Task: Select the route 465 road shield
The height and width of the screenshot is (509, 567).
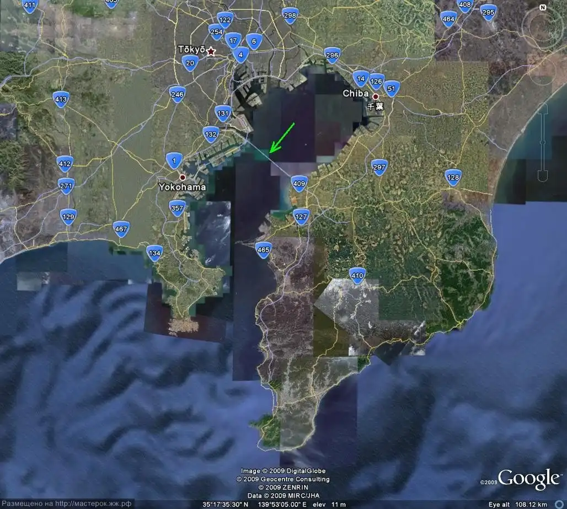Action: [x=264, y=250]
